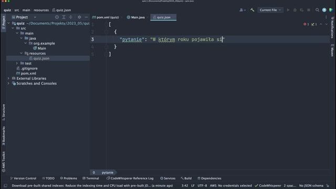Open the Dependencies tool tab
Viewport: 336px width, 189px height.
[209, 178]
